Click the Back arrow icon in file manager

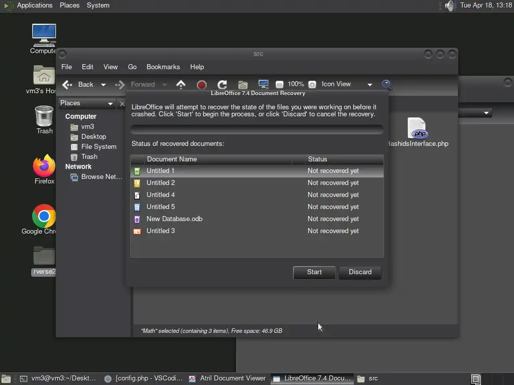[x=67, y=85]
